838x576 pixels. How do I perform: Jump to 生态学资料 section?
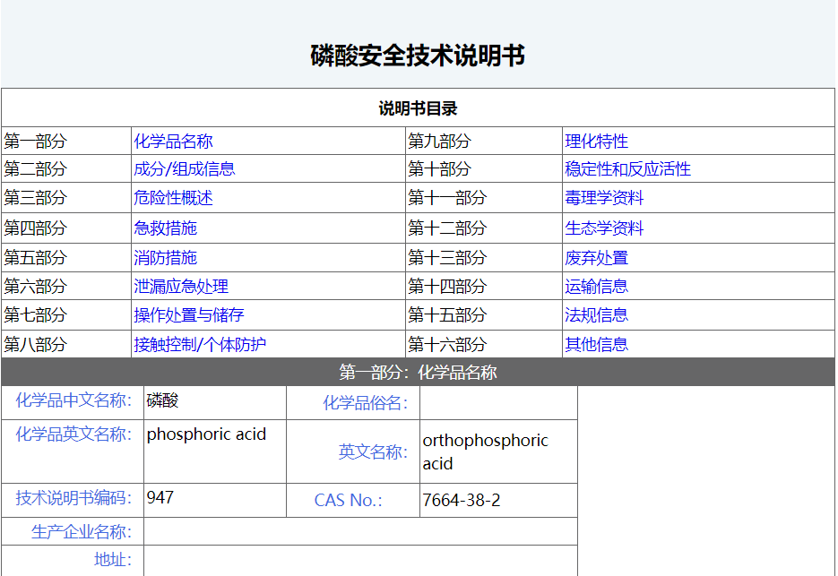604,228
